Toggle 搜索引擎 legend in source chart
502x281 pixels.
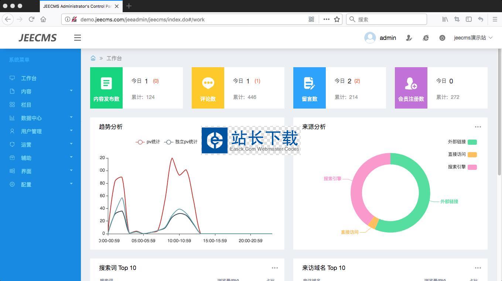pos(462,167)
